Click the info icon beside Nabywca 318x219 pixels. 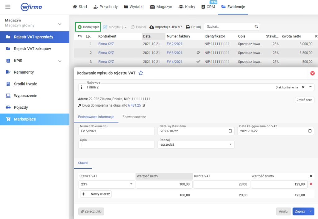tap(82, 87)
